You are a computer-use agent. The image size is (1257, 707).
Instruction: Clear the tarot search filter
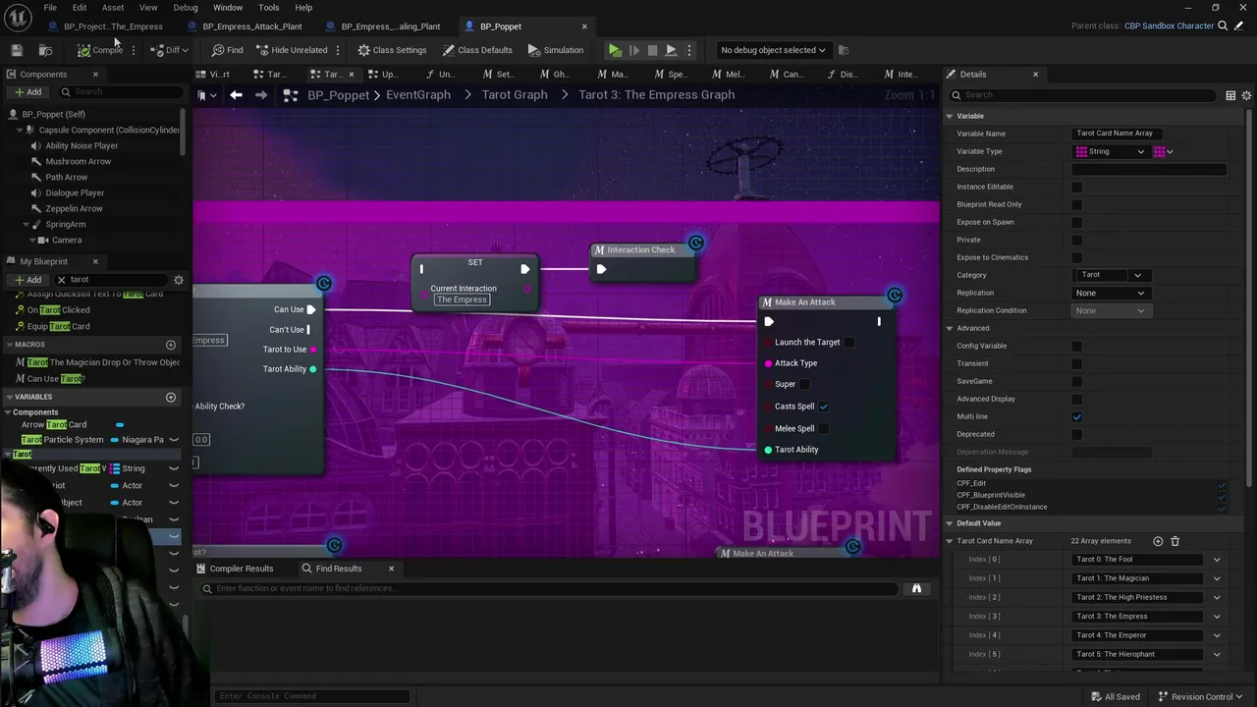pyautogui.click(x=61, y=280)
